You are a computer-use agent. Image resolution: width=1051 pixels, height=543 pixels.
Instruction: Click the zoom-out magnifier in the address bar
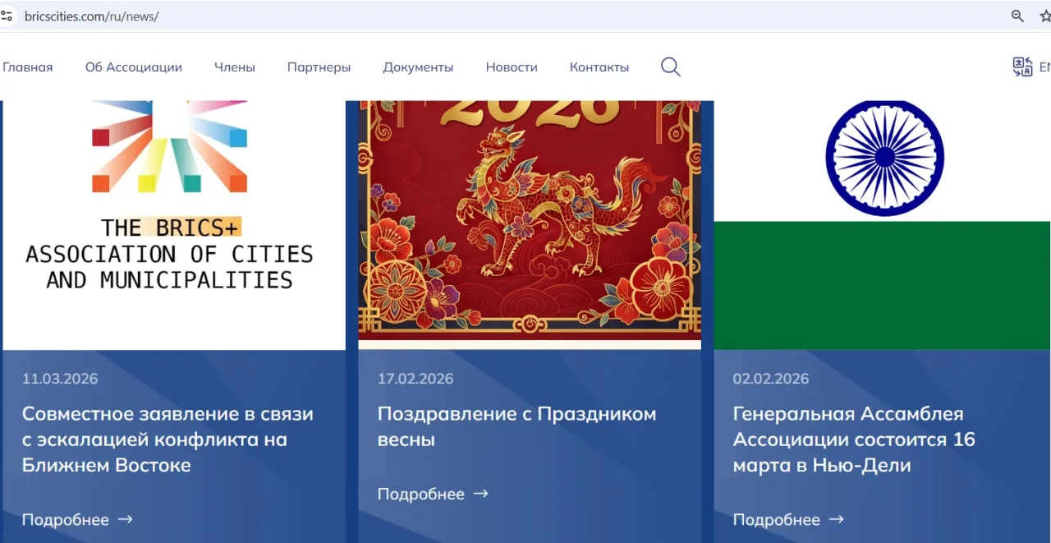pyautogui.click(x=1017, y=15)
